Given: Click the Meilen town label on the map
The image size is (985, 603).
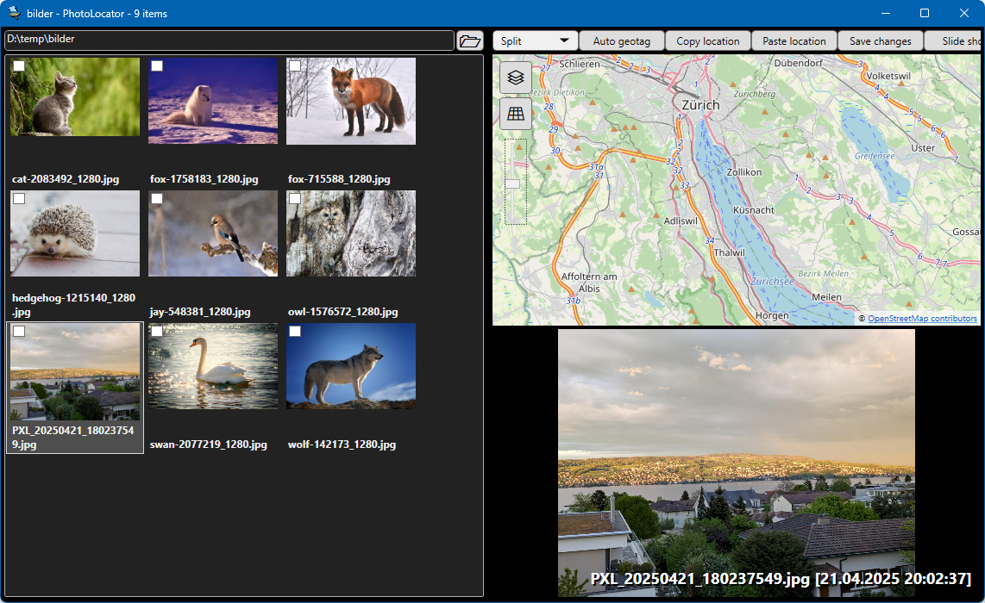Looking at the screenshot, I should click(826, 297).
